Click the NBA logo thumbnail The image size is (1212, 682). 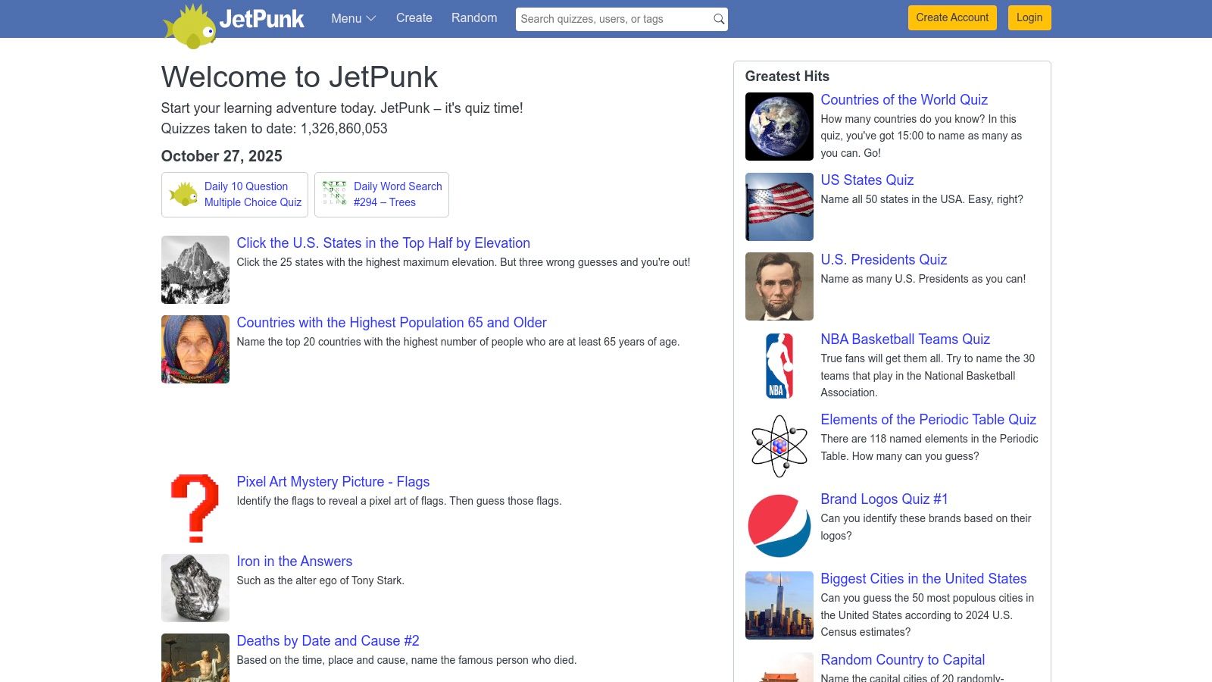779,365
